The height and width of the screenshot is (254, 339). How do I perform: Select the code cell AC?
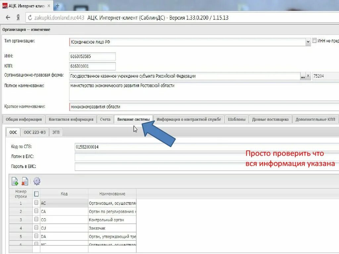point(64,203)
